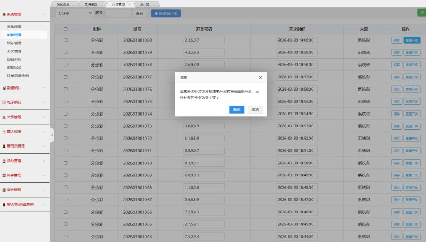Confirm the dialog with 确定 button

[236, 109]
